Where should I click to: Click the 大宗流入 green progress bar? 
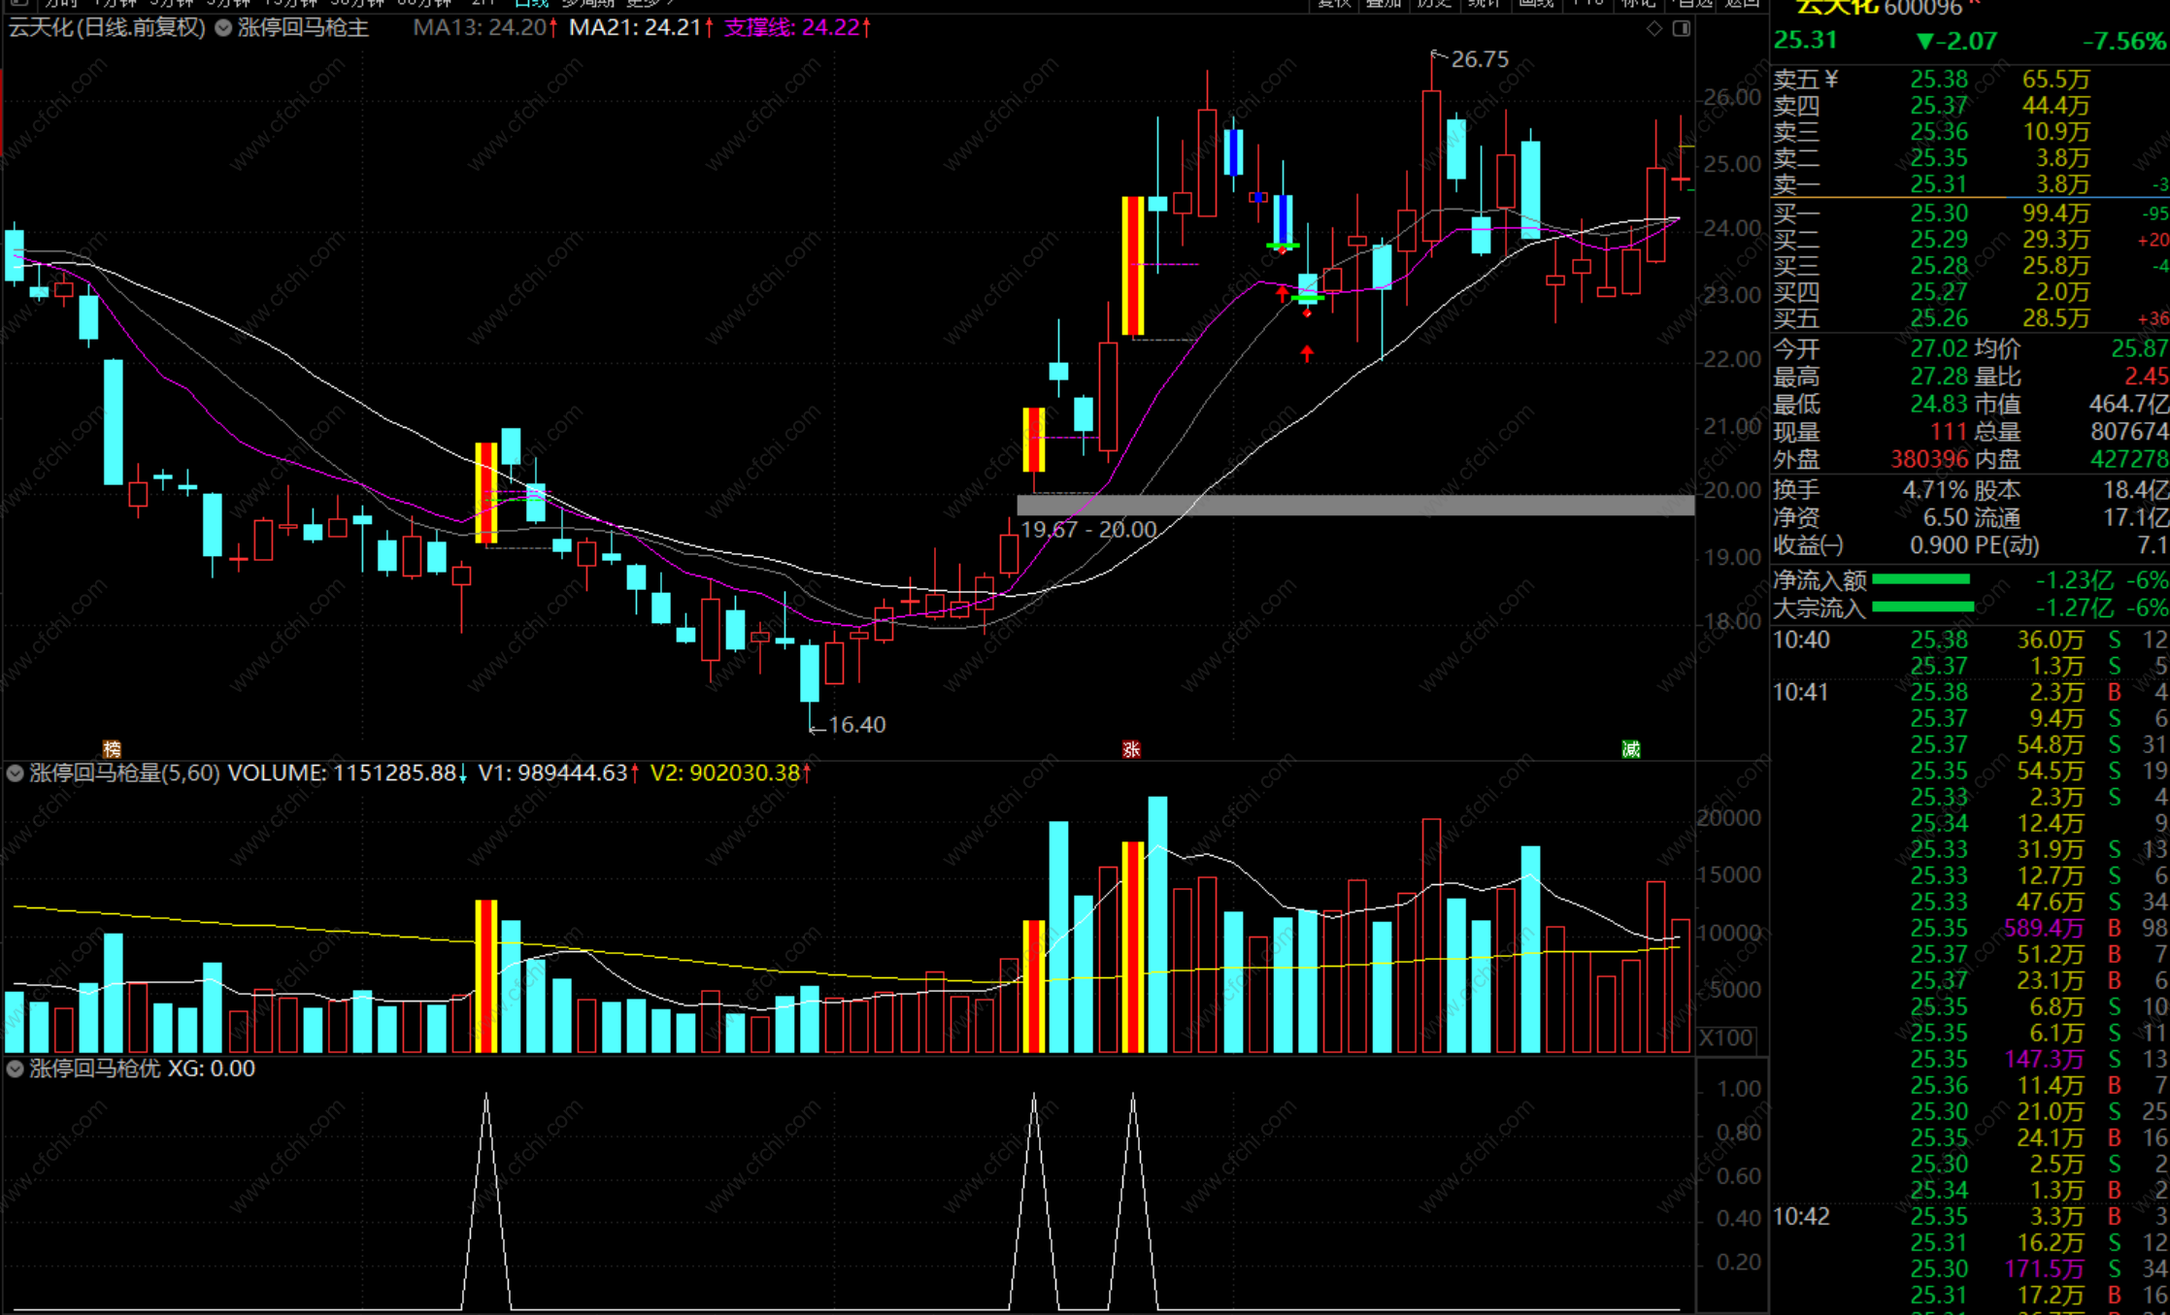click(x=1922, y=608)
